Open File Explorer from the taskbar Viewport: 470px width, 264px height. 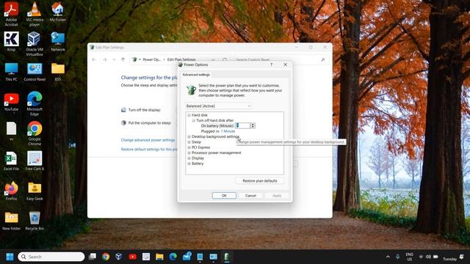[x=159, y=257]
